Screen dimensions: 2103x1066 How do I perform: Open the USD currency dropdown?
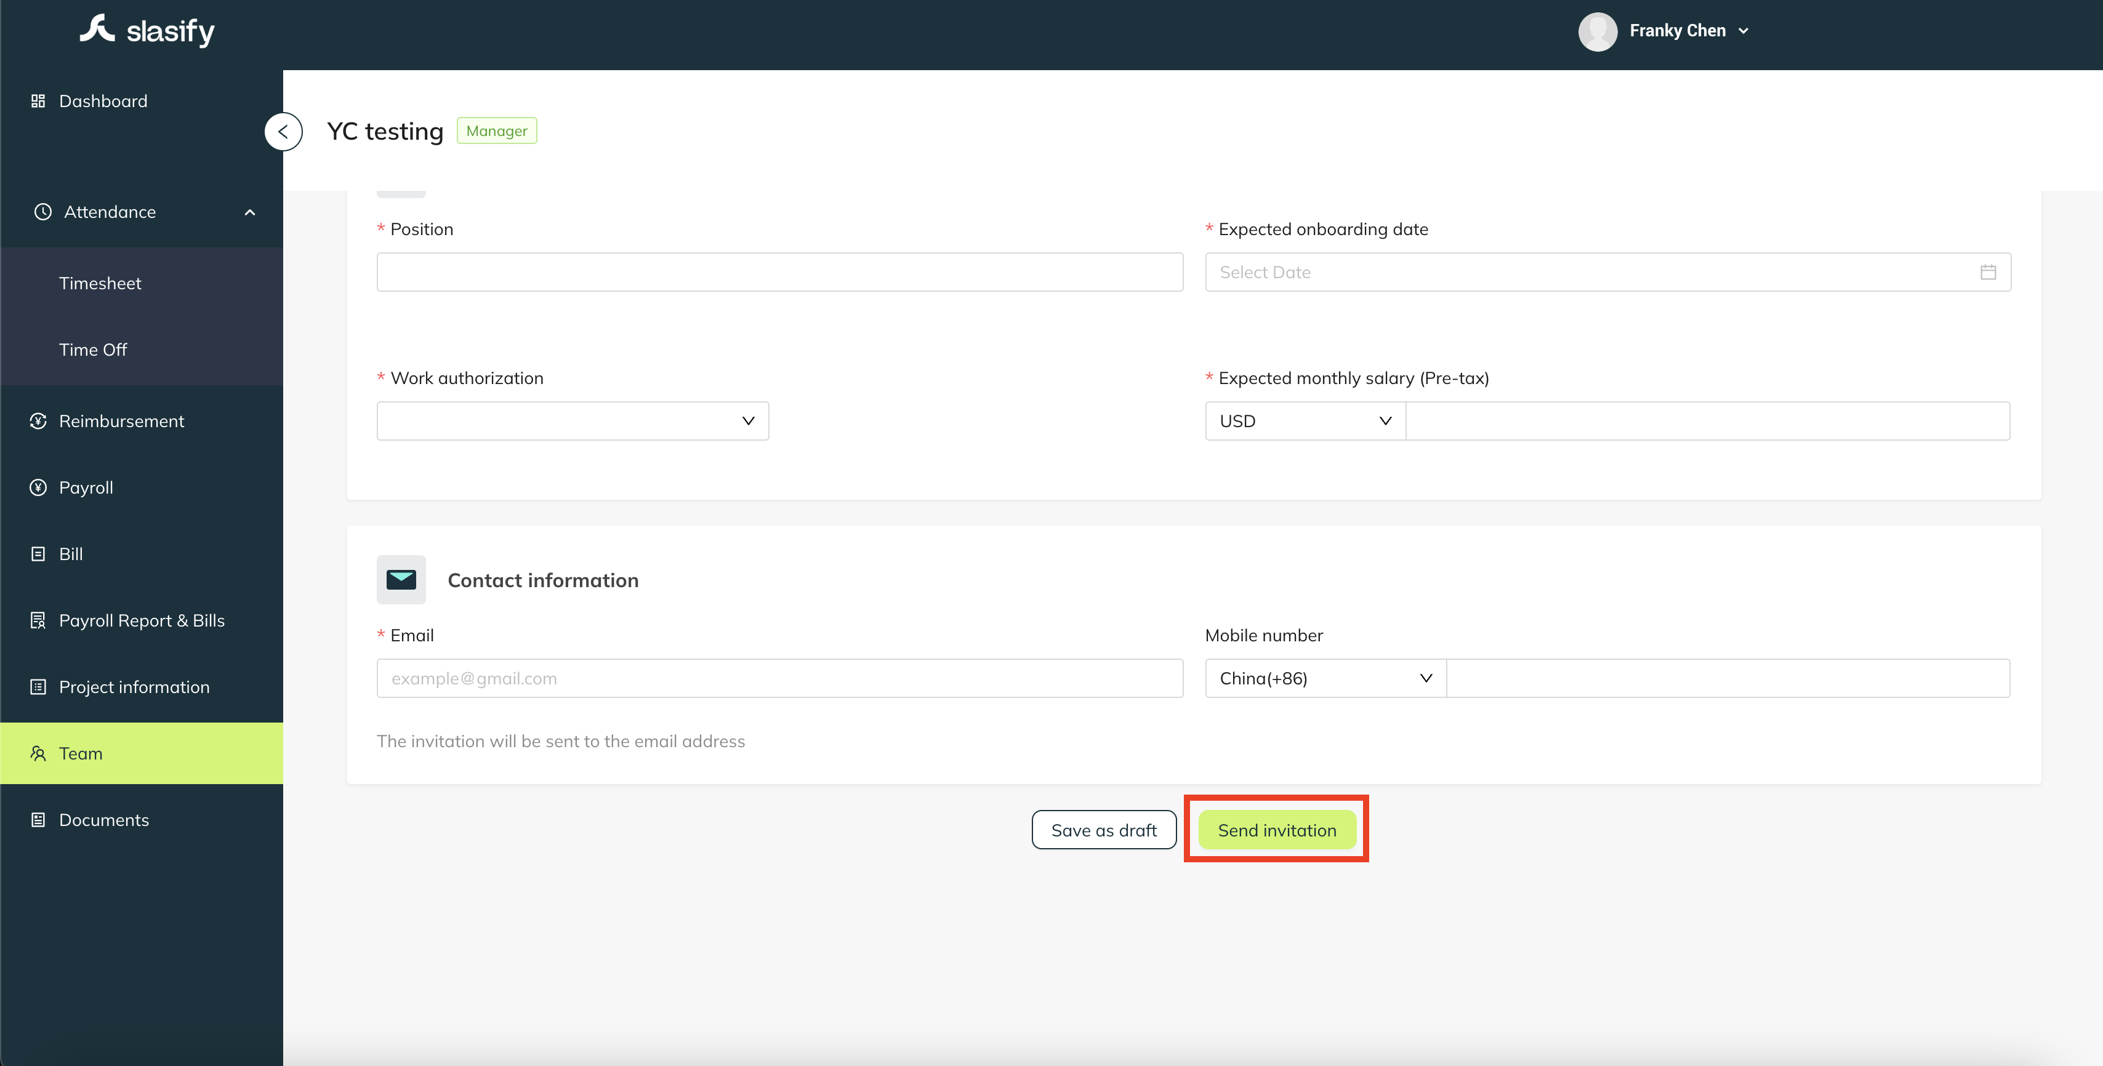click(1305, 421)
